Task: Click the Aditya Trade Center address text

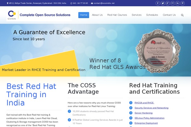Action: 38,3
